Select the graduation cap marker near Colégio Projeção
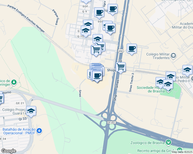Screen dimensions: 193x154 point(31,111)
